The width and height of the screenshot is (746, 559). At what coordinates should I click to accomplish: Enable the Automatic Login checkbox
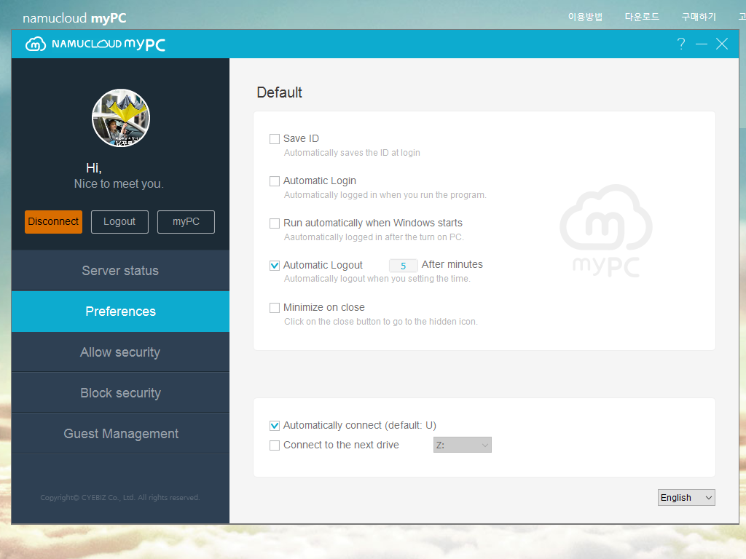(x=275, y=181)
